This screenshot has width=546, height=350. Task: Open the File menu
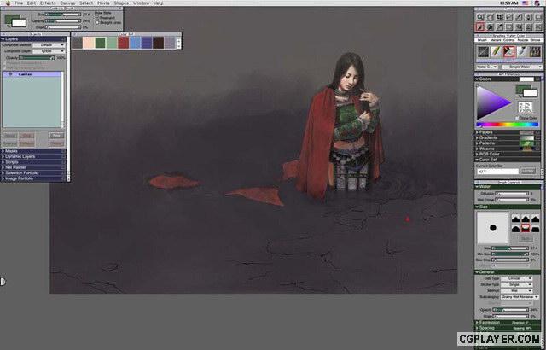pyautogui.click(x=19, y=3)
